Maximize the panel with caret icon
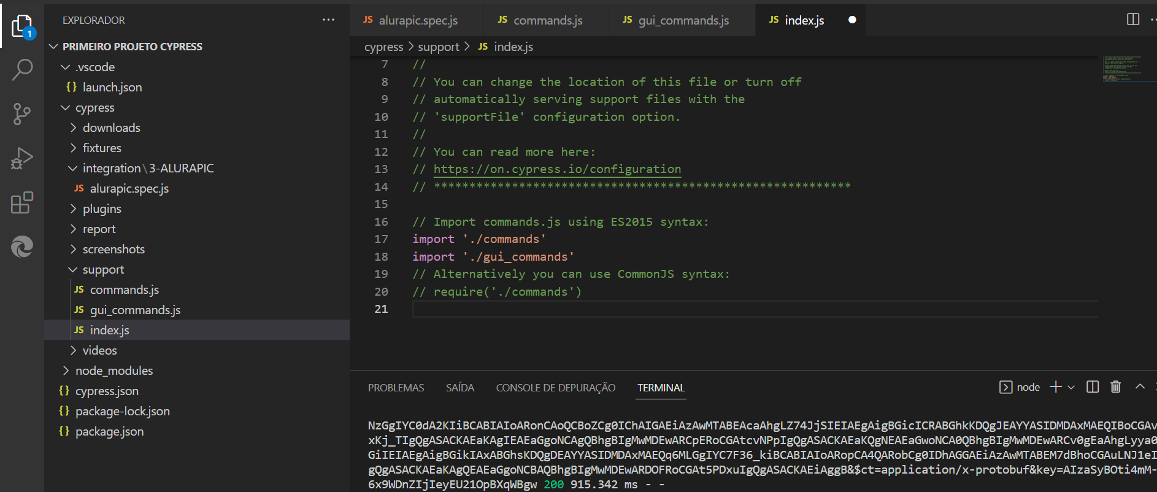 [x=1140, y=386]
